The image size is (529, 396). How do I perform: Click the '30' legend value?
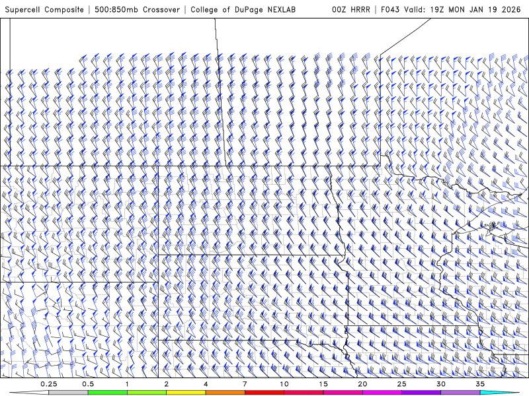click(x=441, y=384)
